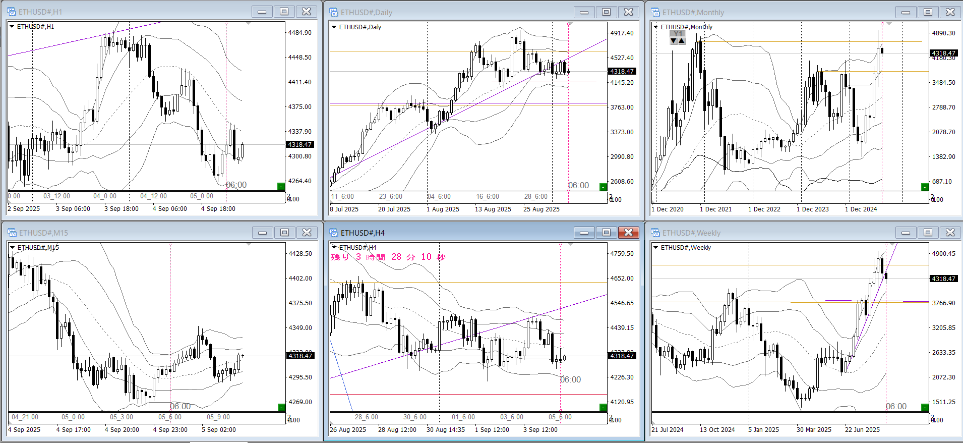Click the 4318.47 price label on the Daily chart
The height and width of the screenshot is (443, 963).
pos(622,72)
